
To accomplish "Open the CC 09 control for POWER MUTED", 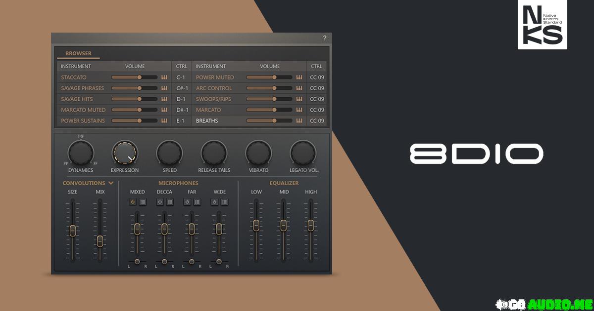I will point(317,78).
